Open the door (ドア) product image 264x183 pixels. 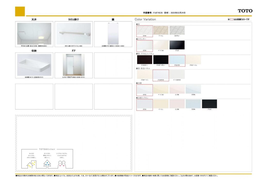pyautogui.click(x=74, y=65)
